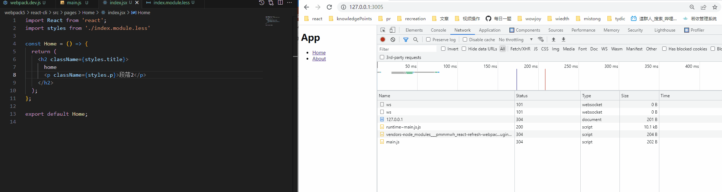This screenshot has width=722, height=192.
Task: Open source control changes icon in editor toolbar
Action: (271, 2)
